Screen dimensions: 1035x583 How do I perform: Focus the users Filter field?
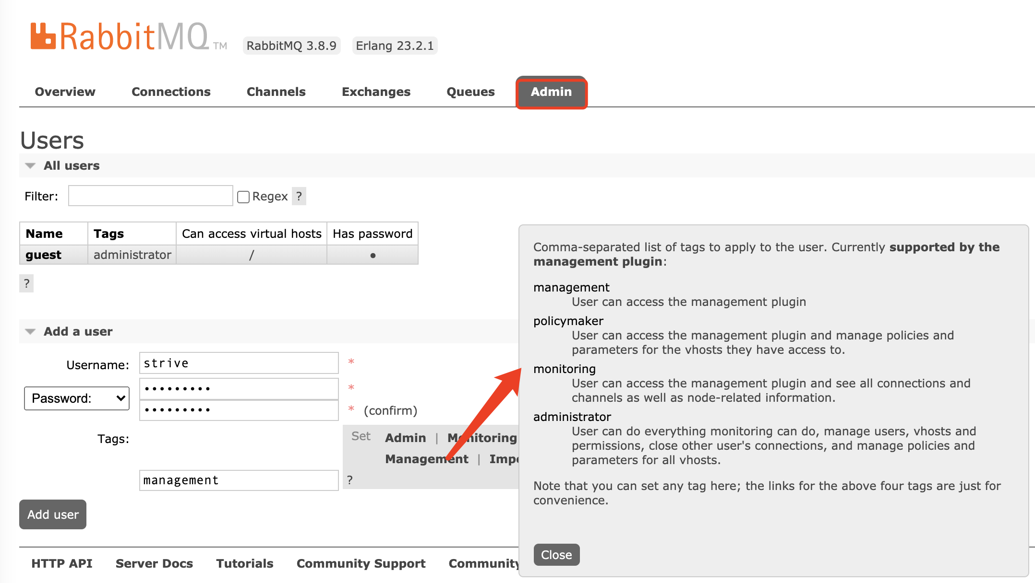point(151,196)
